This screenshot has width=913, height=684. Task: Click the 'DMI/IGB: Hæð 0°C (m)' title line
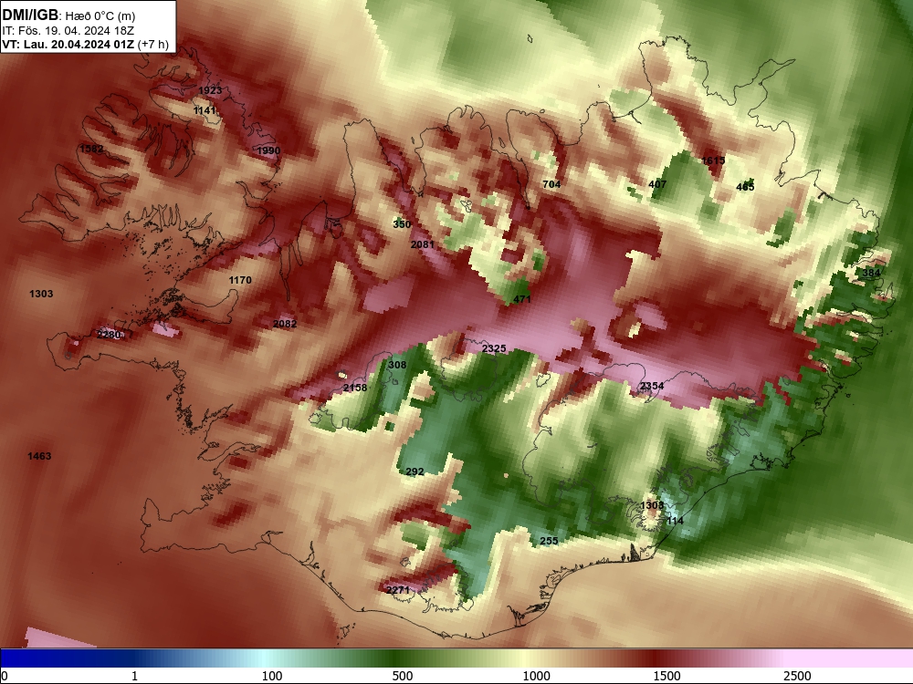68,16
